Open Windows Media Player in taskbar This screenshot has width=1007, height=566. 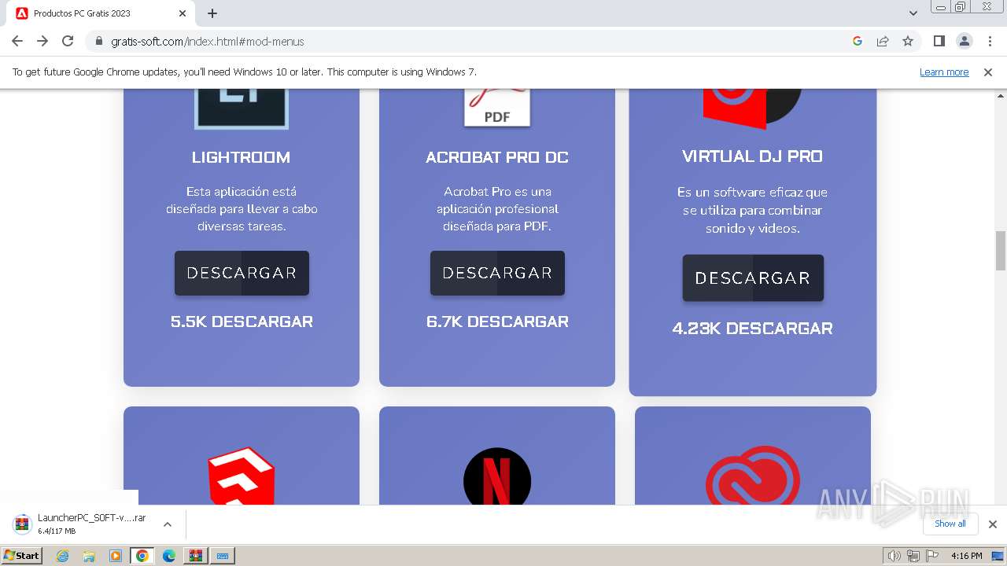[116, 556]
